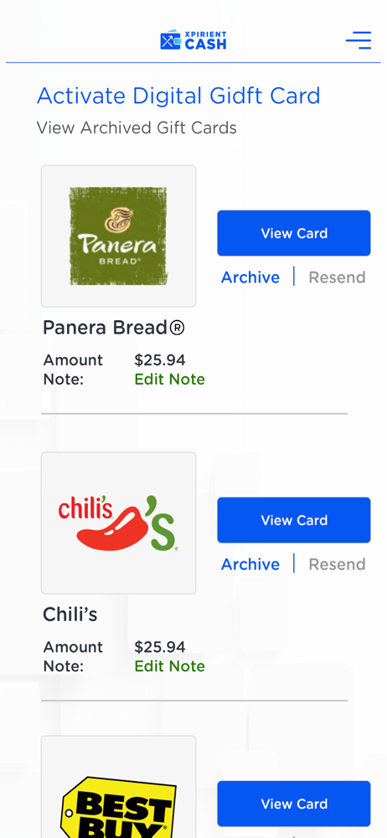Click the Panera Bread card thumbnail
The image size is (387, 838).
tap(119, 236)
